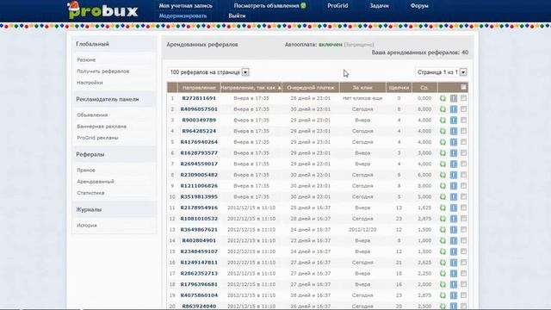Sort by 'Очередной платеж' column header
The width and height of the screenshot is (551, 310).
(x=311, y=88)
